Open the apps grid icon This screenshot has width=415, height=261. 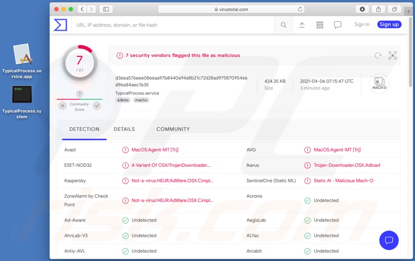(x=320, y=25)
